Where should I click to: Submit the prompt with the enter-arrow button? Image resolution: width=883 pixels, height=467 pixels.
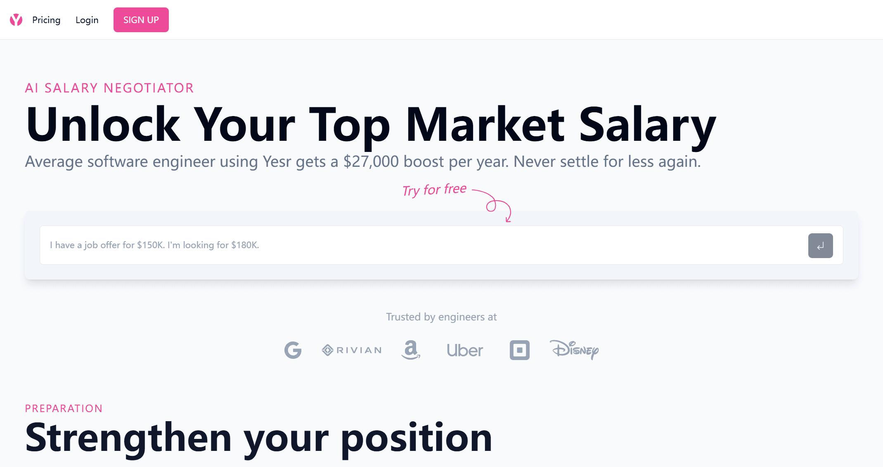[x=820, y=246]
